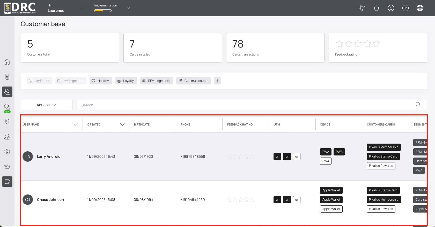Toggle the Loyalty filter chip
The image size is (435, 227).
(126, 81)
